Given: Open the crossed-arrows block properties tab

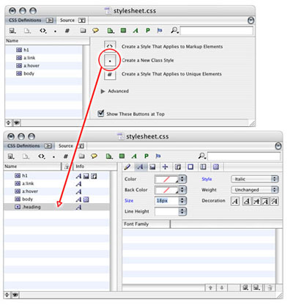Looking at the screenshot, I should click(x=166, y=167).
